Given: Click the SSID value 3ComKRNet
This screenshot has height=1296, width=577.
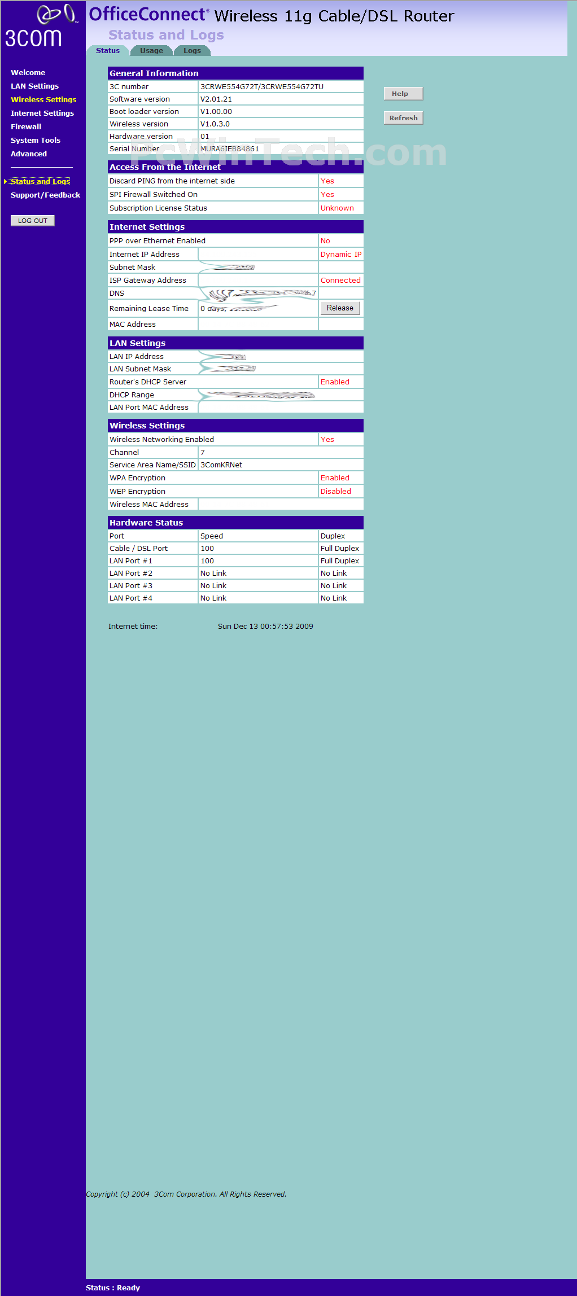Looking at the screenshot, I should pos(221,465).
